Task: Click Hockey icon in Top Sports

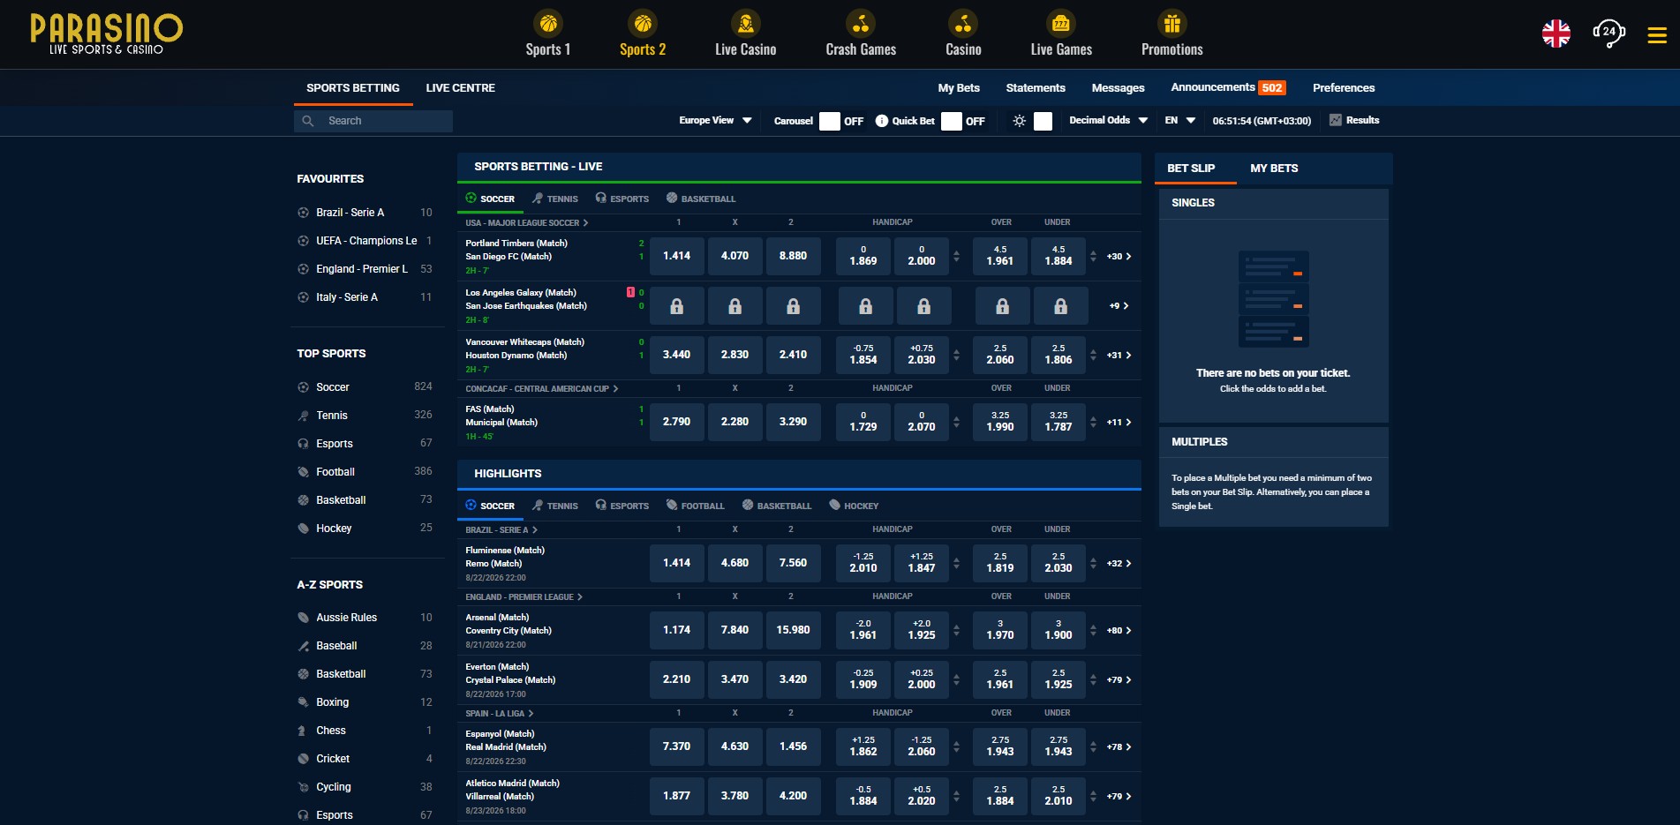Action: [304, 529]
